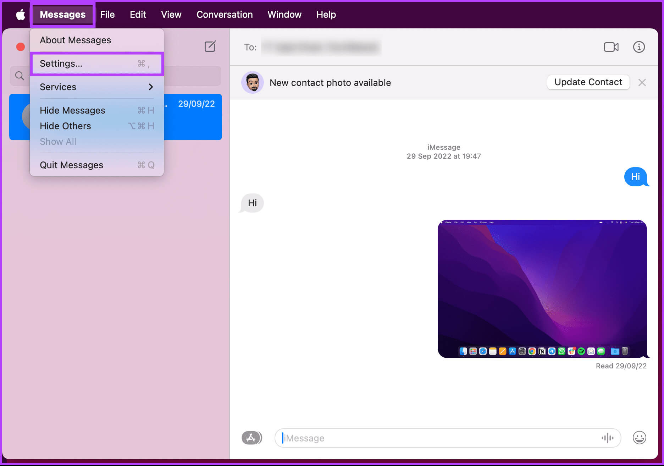This screenshot has height=466, width=664.
Task: Click the red close window button
Action: tap(21, 47)
